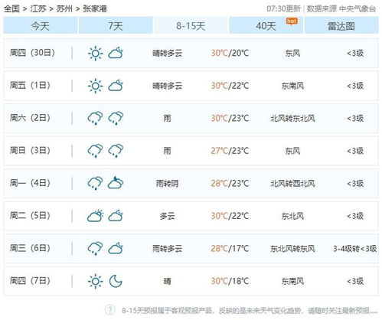Go to 全国 in the breadcrumb
The image size is (382, 320).
pos(11,8)
